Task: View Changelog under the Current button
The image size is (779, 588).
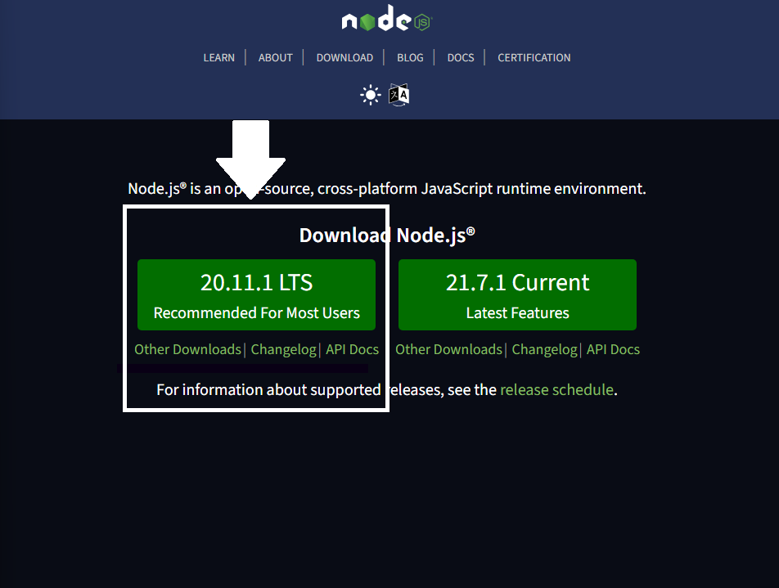Action: [544, 350]
